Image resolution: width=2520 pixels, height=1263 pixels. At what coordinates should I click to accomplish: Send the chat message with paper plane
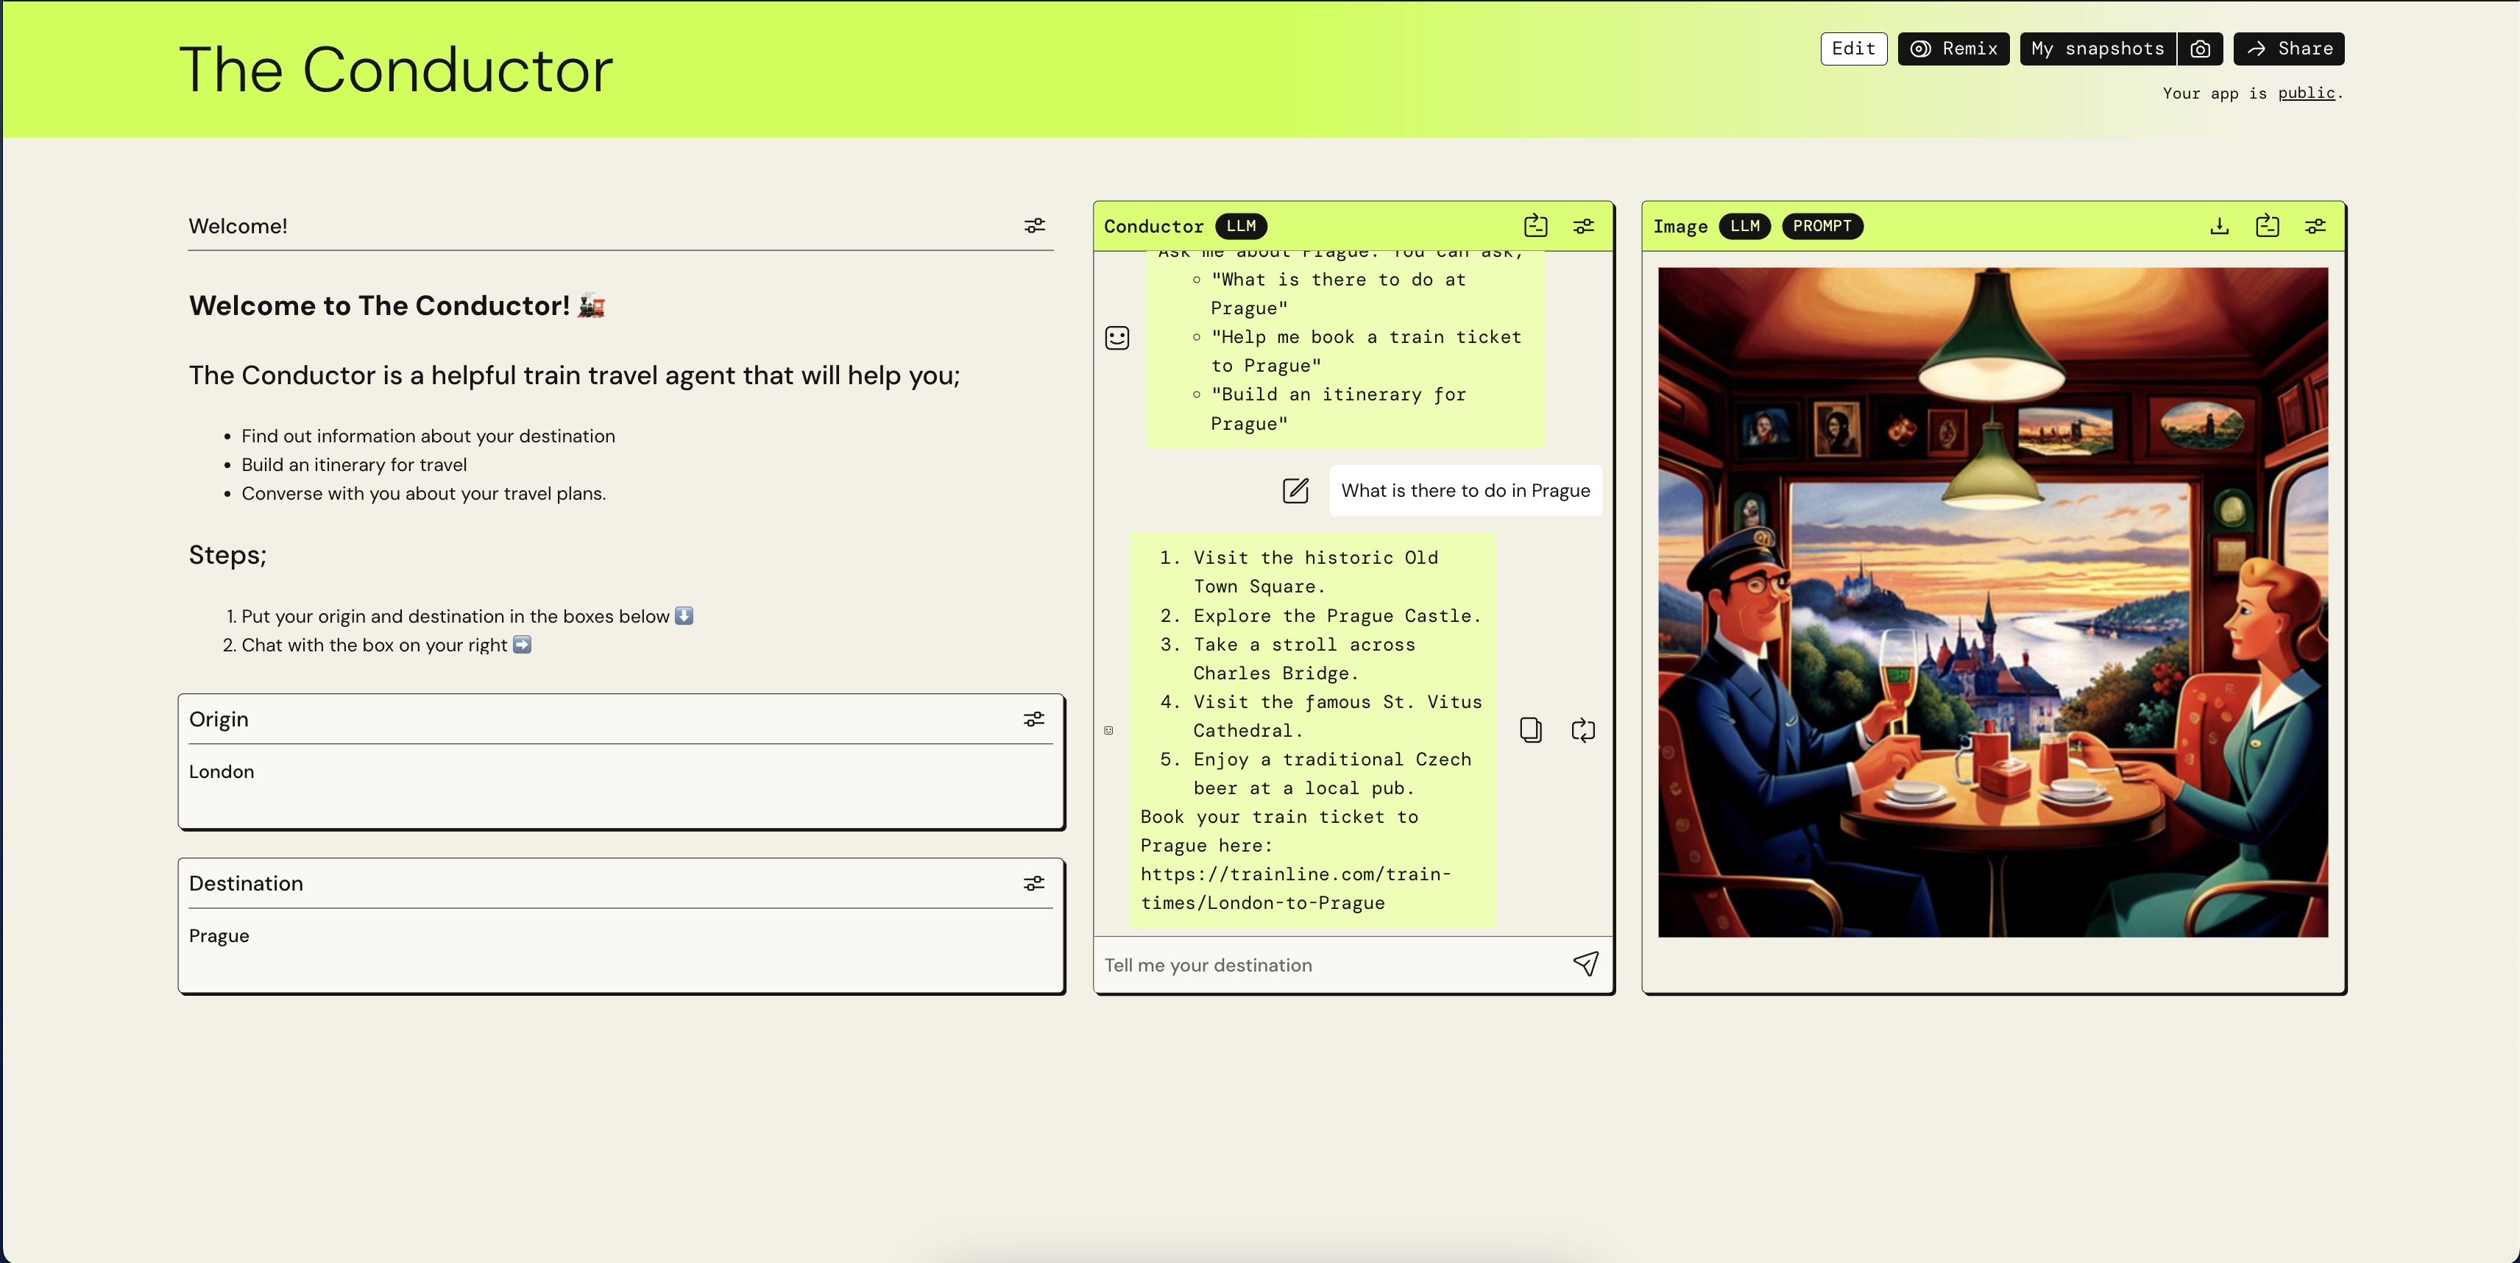(1585, 963)
